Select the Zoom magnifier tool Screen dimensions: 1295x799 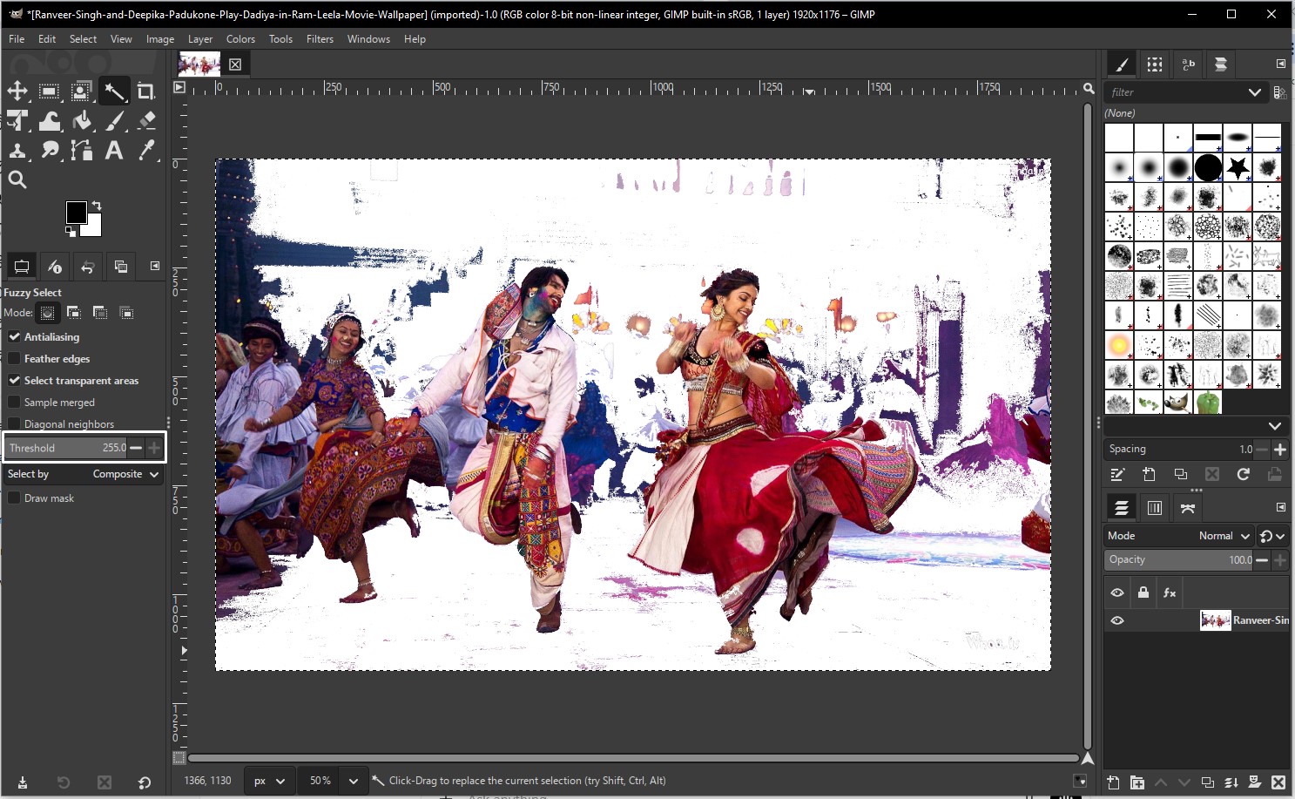[x=17, y=179]
